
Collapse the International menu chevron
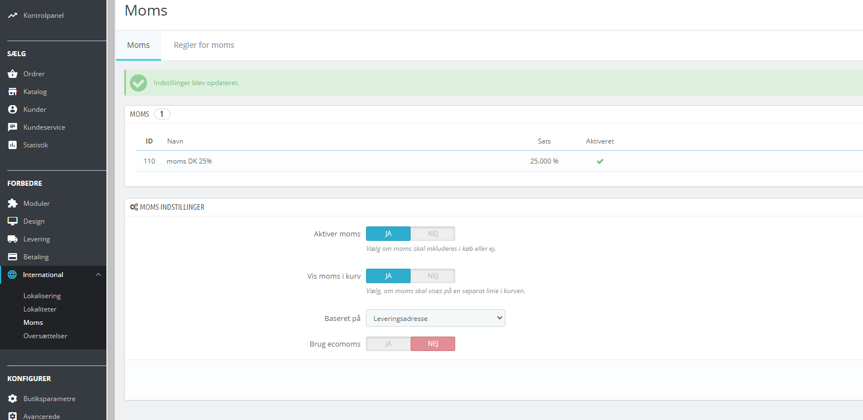[x=98, y=275]
